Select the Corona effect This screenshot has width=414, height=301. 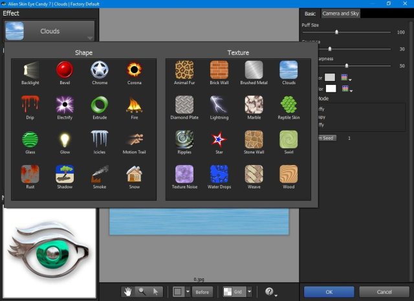(x=134, y=70)
